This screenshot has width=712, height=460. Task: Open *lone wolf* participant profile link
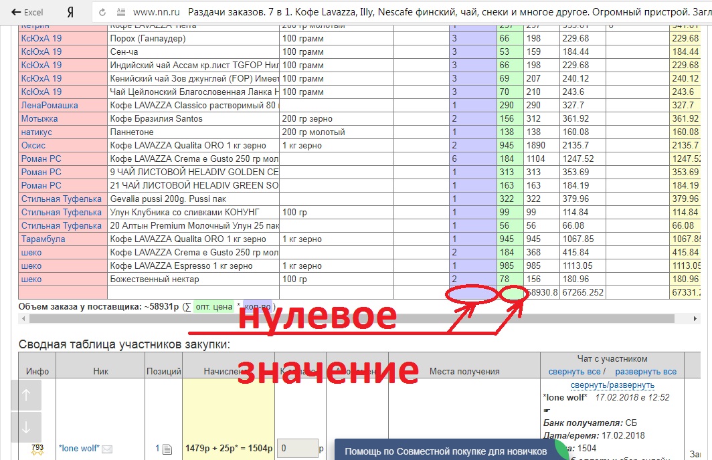tap(79, 449)
